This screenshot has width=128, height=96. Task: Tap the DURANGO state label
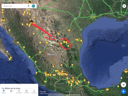click(40, 48)
